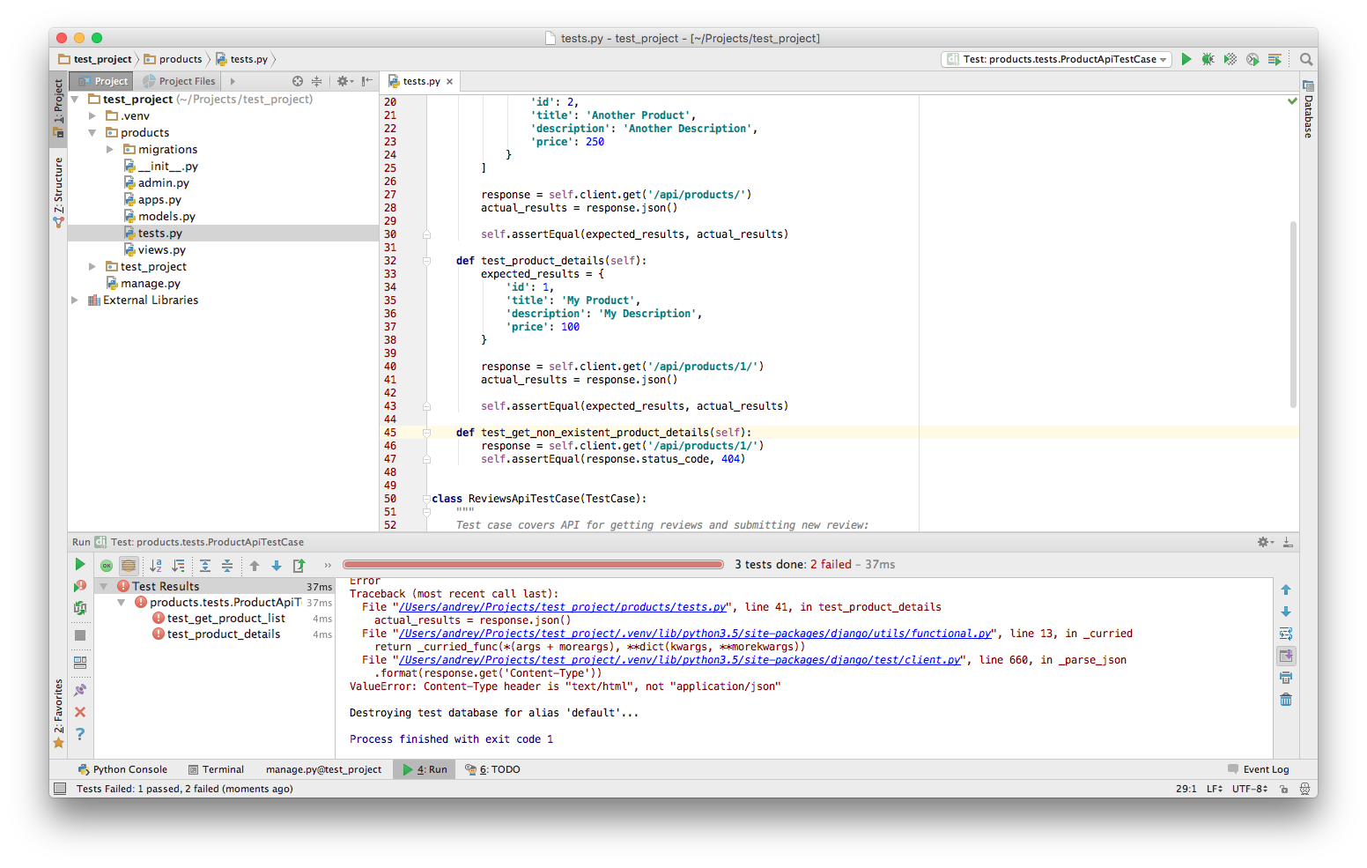The width and height of the screenshot is (1367, 868).
Task: Open Search Everywhere magnifier icon
Action: point(1306,59)
